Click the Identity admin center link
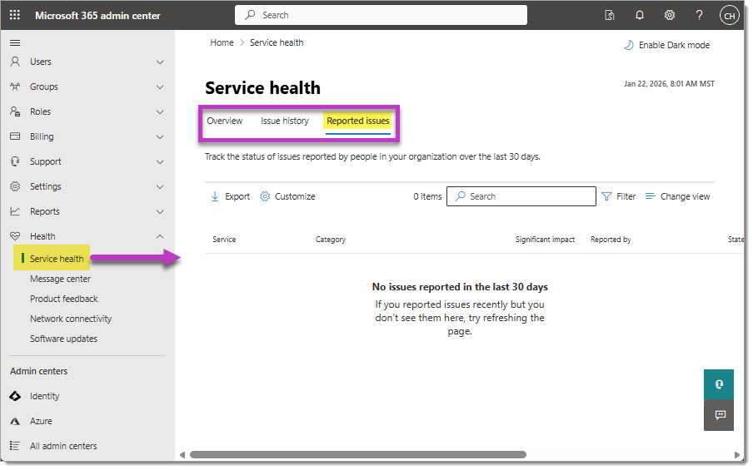 [45, 396]
